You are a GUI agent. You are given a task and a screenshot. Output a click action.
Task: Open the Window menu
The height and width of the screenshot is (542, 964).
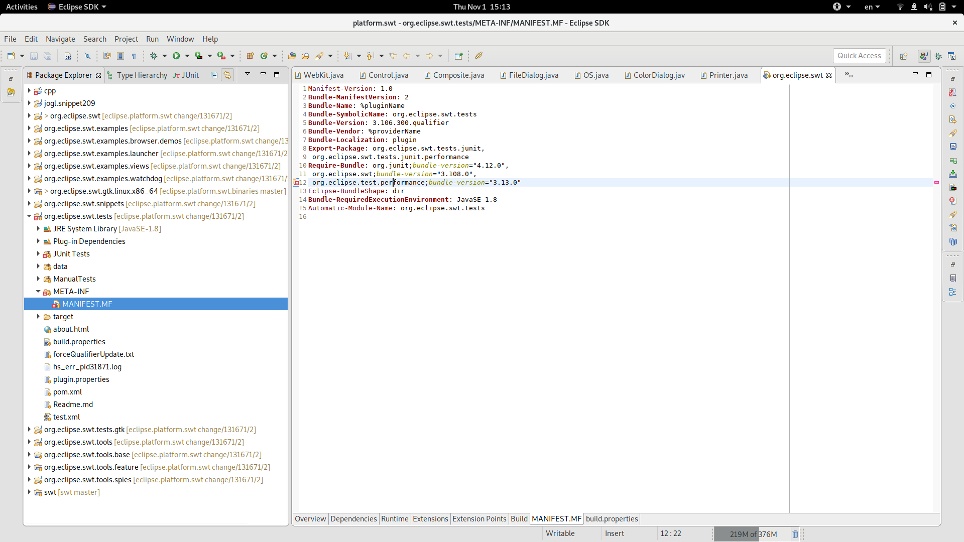tap(180, 39)
